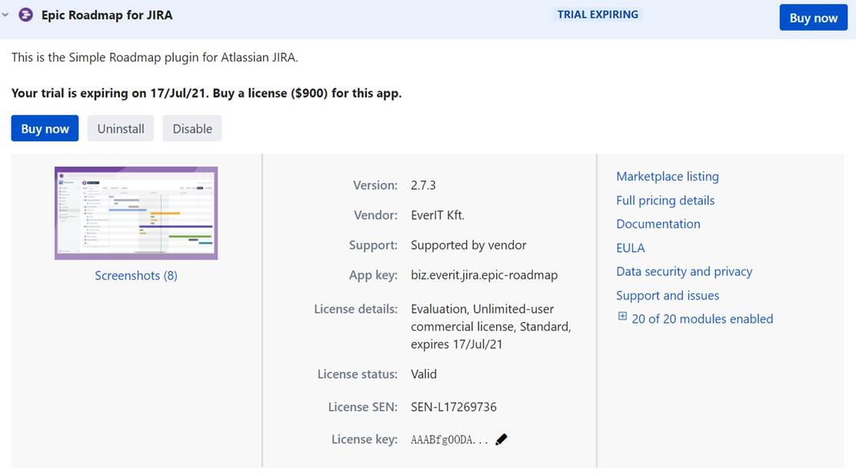This screenshot has height=474, width=856.
Task: Click the Epic Roadmap for JIRA title
Action: coord(107,15)
